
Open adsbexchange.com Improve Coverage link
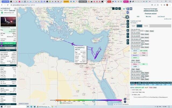click(x=151, y=11)
